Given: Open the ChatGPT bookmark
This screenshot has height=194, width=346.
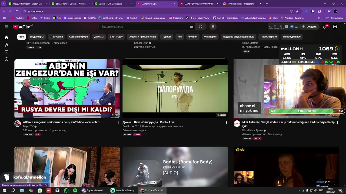Looking at the screenshot, I should pyautogui.click(x=132, y=18).
